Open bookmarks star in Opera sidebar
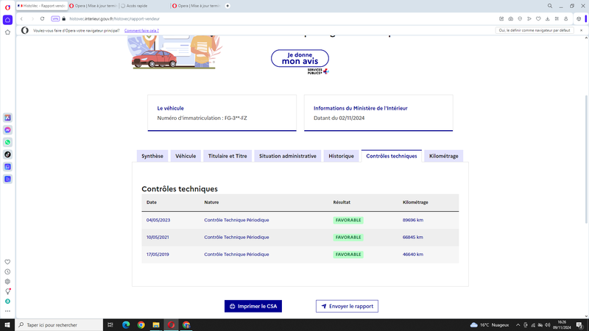589x331 pixels. tap(7, 32)
